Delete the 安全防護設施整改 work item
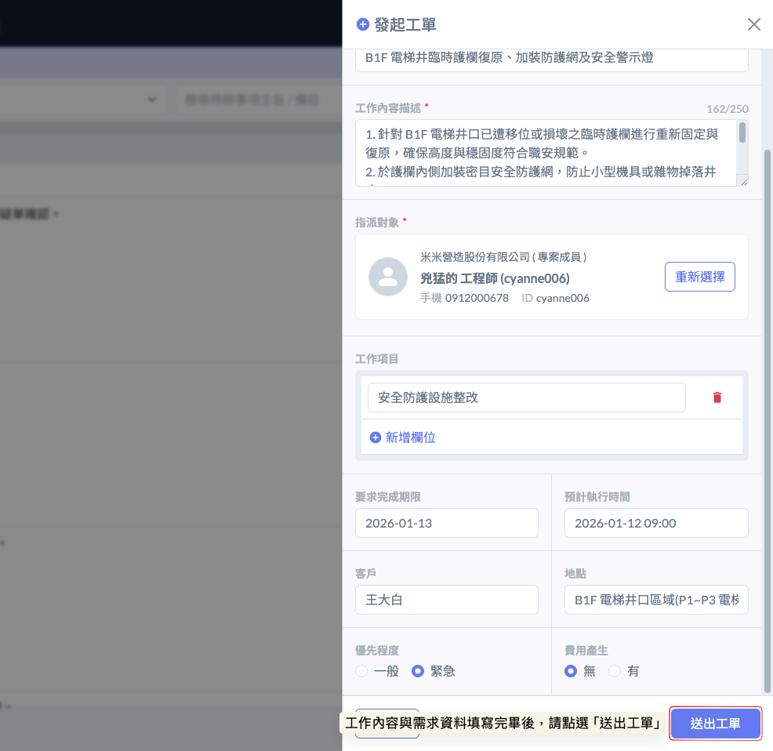773x751 pixels. click(717, 397)
